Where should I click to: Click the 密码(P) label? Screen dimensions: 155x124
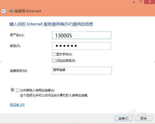(x=15, y=46)
